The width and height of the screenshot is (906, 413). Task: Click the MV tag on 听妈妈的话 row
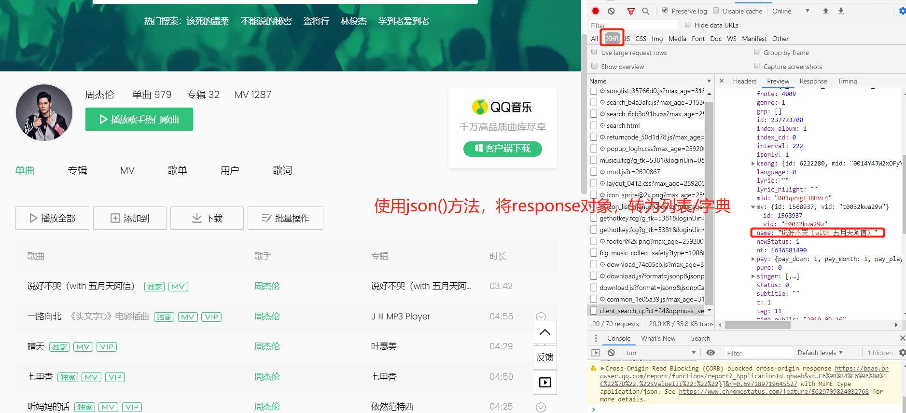pyautogui.click(x=108, y=407)
